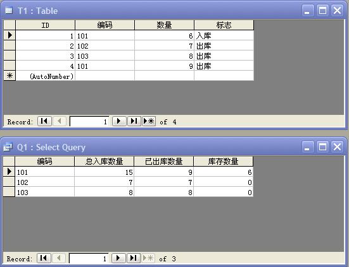Maximize the Q1 Select Query window
349x267 pixels.
coord(322,147)
